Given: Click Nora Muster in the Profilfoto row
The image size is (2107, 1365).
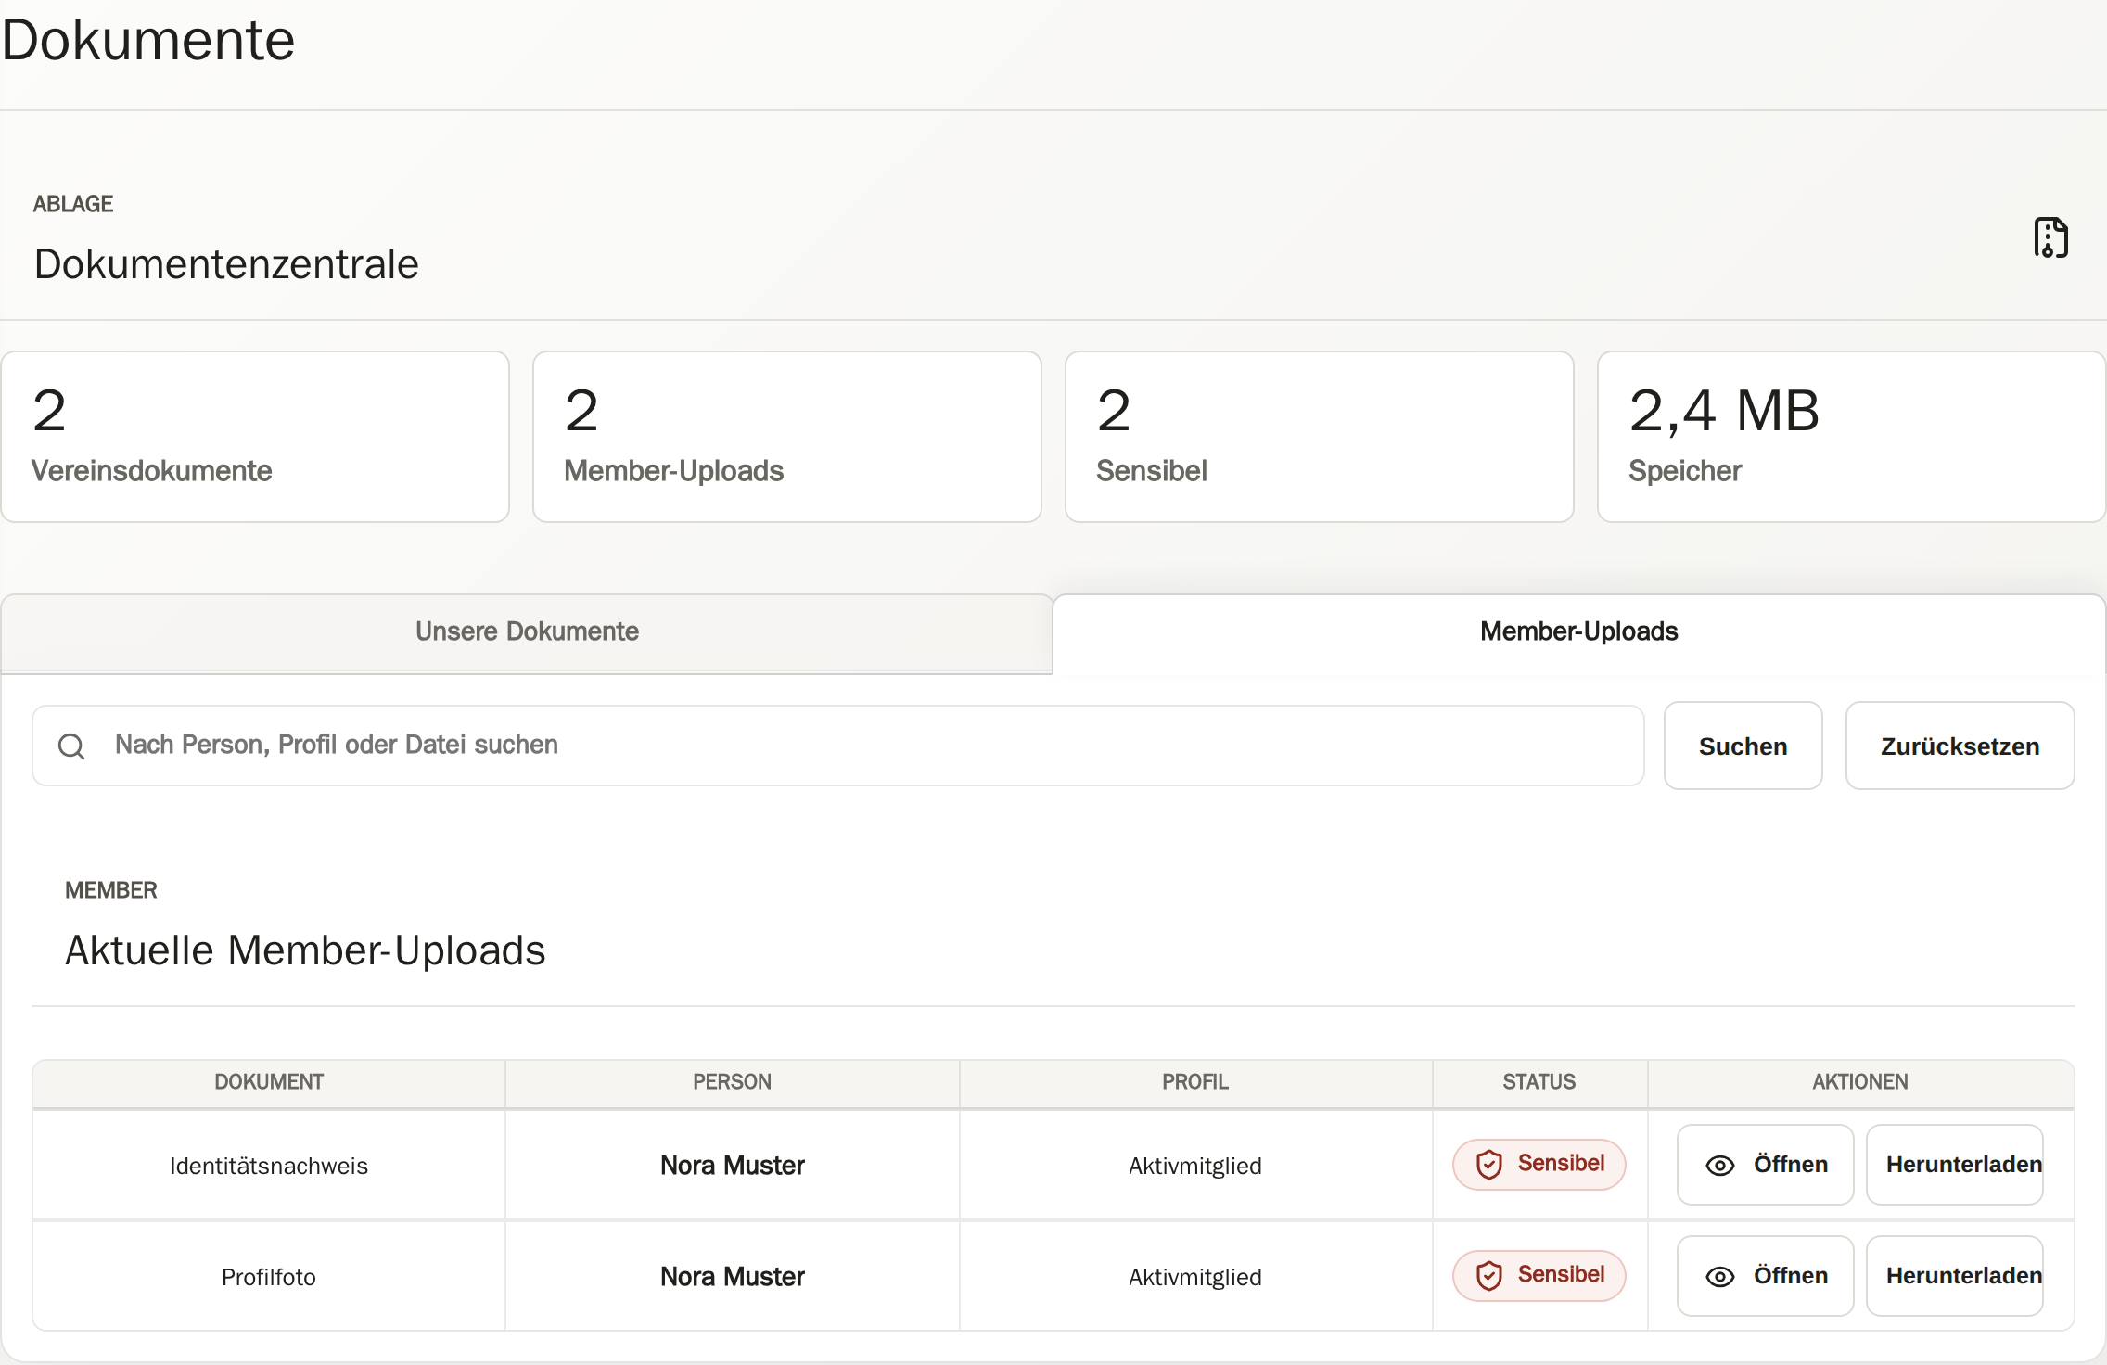Looking at the screenshot, I should coord(733,1277).
